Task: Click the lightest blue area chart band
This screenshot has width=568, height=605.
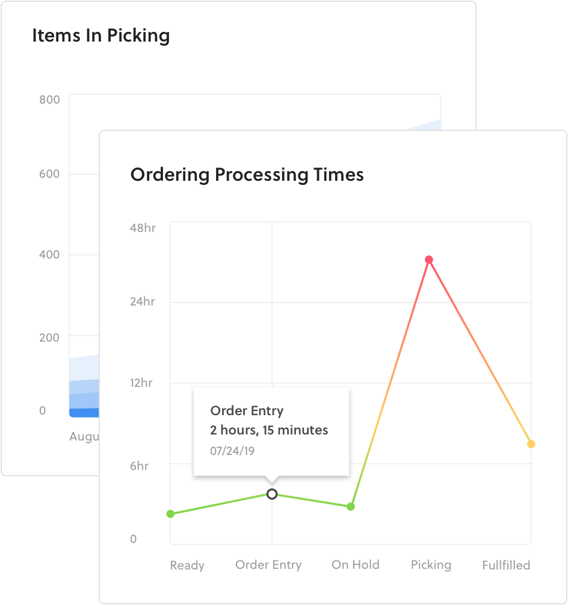Action: [84, 368]
